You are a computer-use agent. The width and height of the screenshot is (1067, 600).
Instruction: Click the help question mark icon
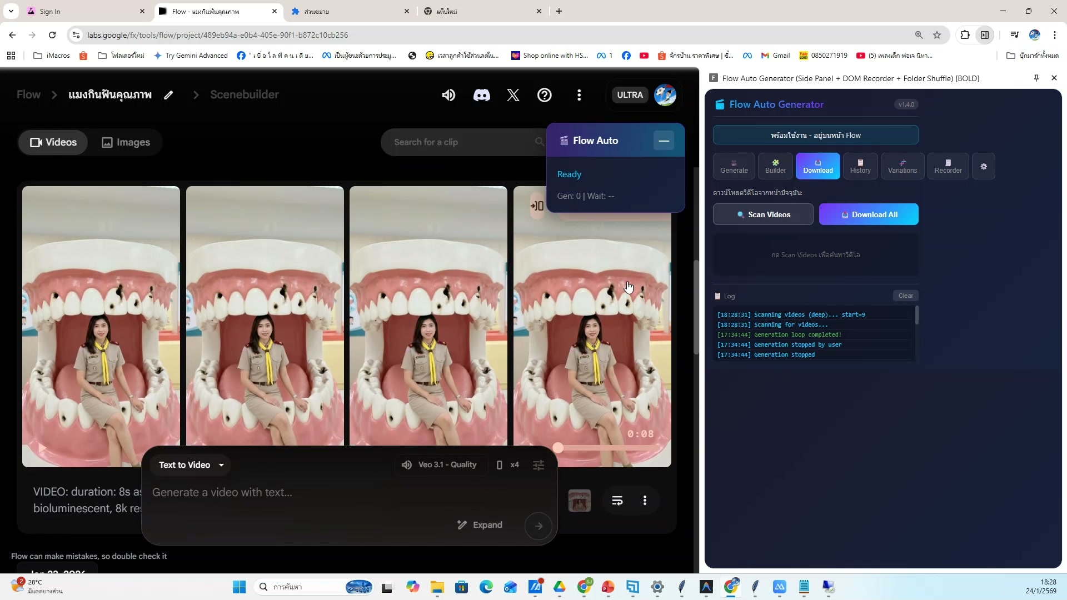[x=544, y=95]
